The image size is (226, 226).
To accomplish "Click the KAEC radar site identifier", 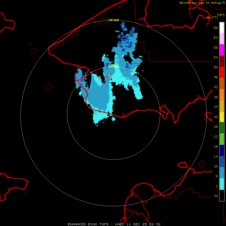I will click(x=120, y=224).
